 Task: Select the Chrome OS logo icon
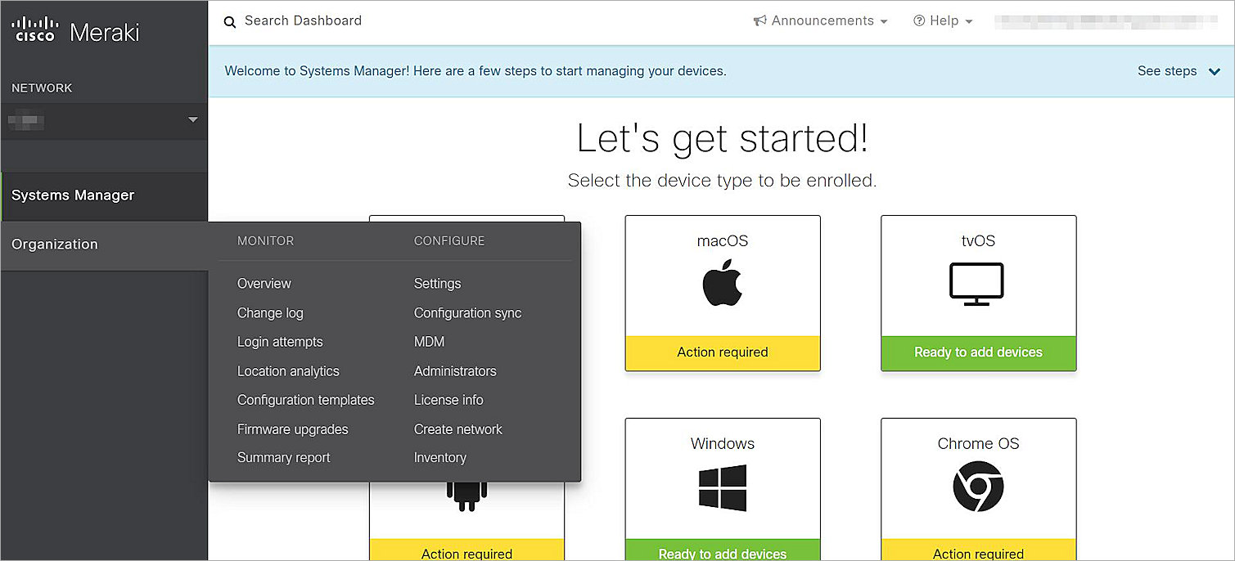click(x=977, y=488)
